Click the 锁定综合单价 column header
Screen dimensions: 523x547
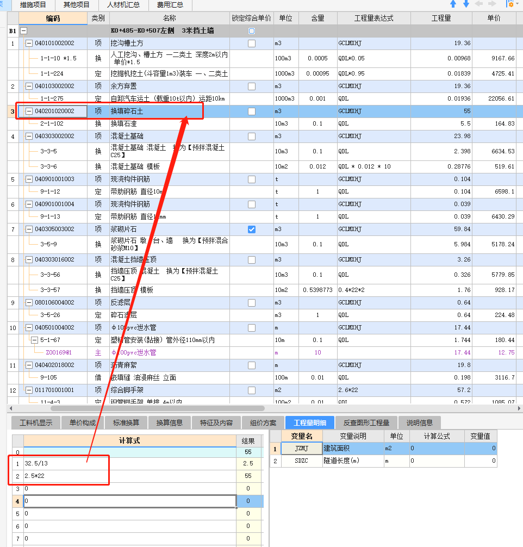[x=252, y=18]
